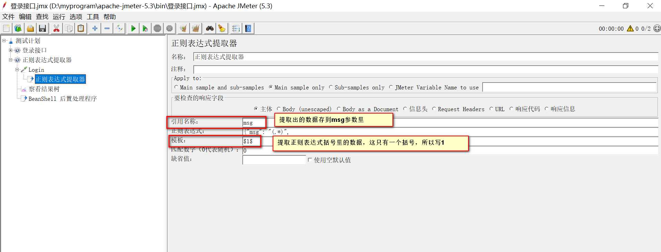Click the 注释 input field
The width and height of the screenshot is (661, 252).
click(x=426, y=69)
